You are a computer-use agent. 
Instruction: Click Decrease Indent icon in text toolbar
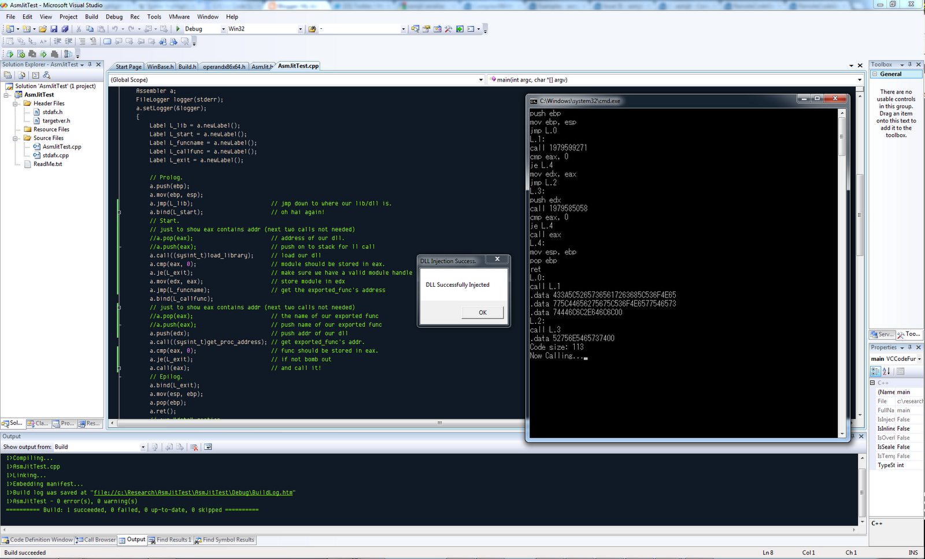[57, 42]
